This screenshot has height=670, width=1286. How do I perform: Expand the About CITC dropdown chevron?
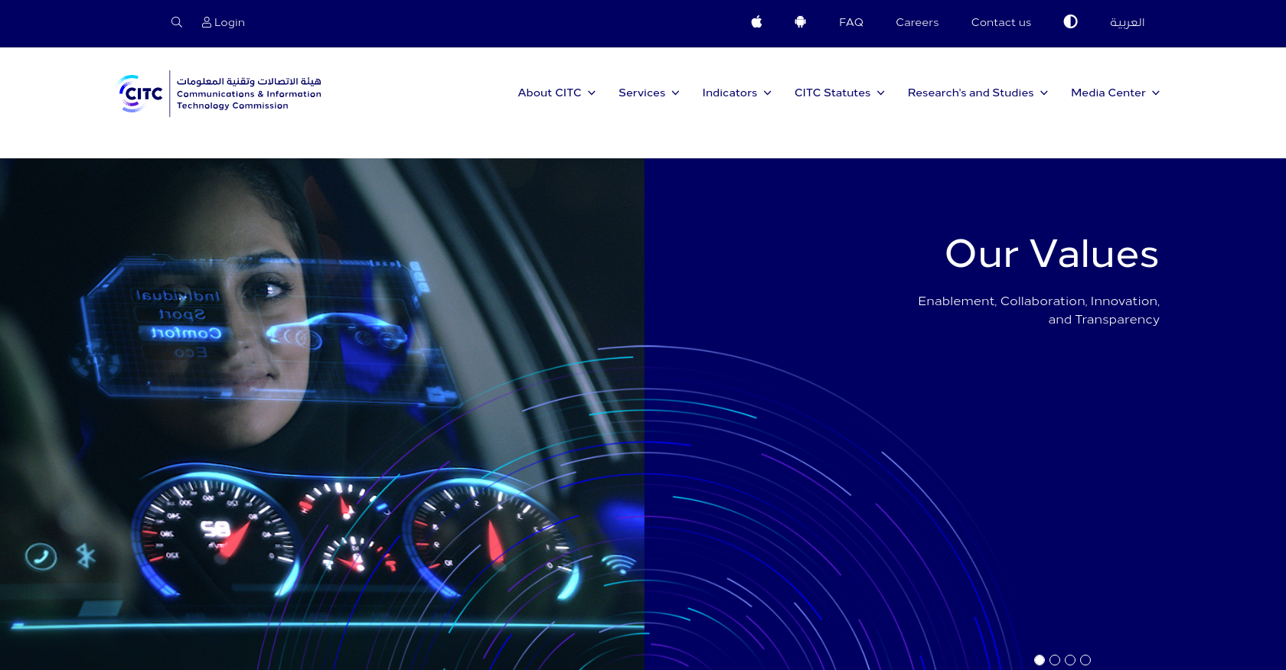click(592, 93)
